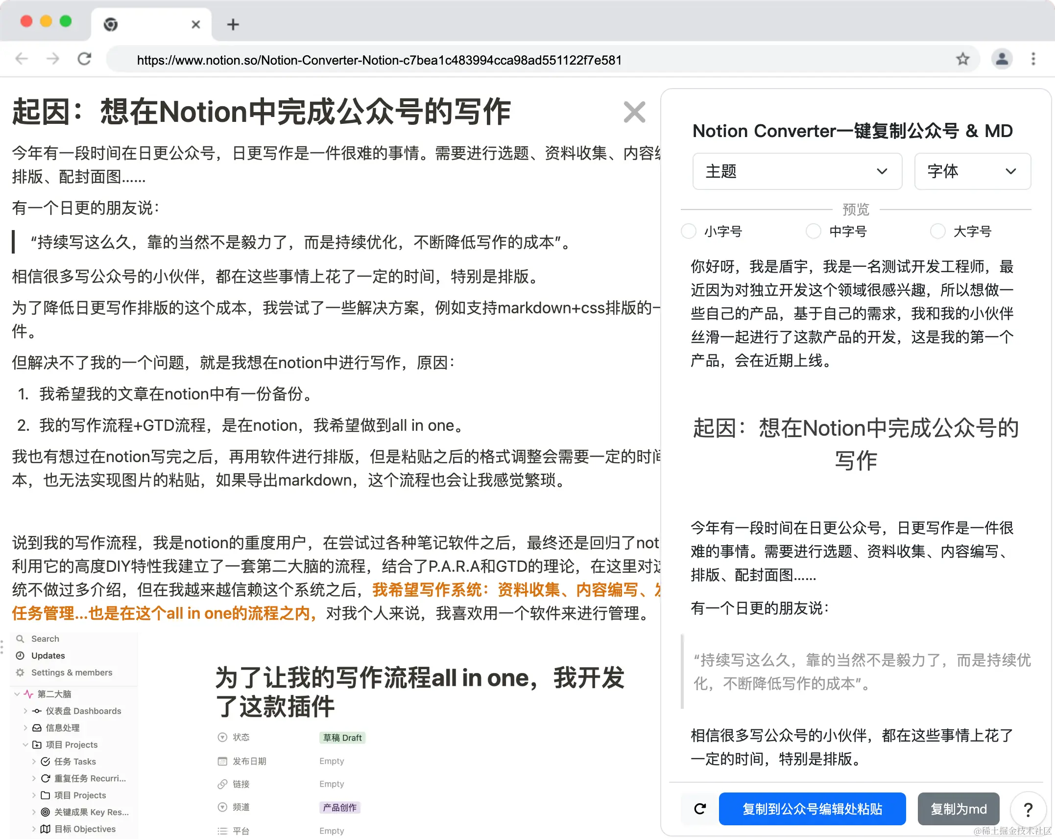Open Settings & members in sidebar
Screen dimensions: 1055x839
click(72, 673)
